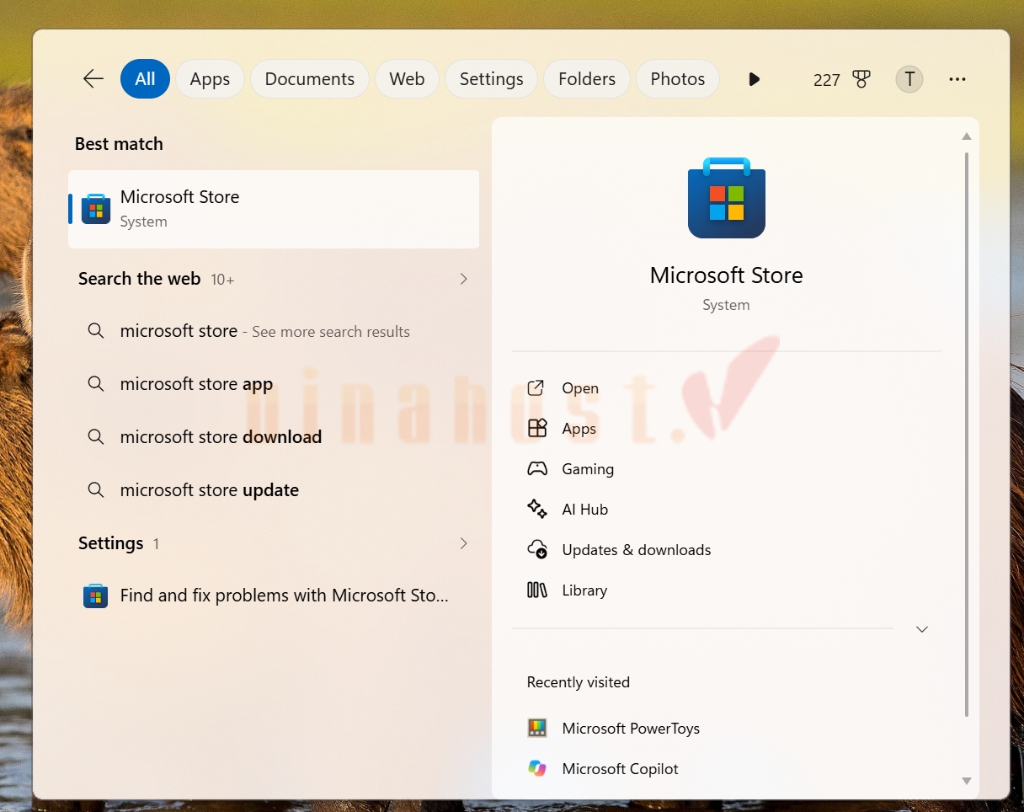Click search icon beside microsoft store update
1024x812 pixels.
pos(96,490)
